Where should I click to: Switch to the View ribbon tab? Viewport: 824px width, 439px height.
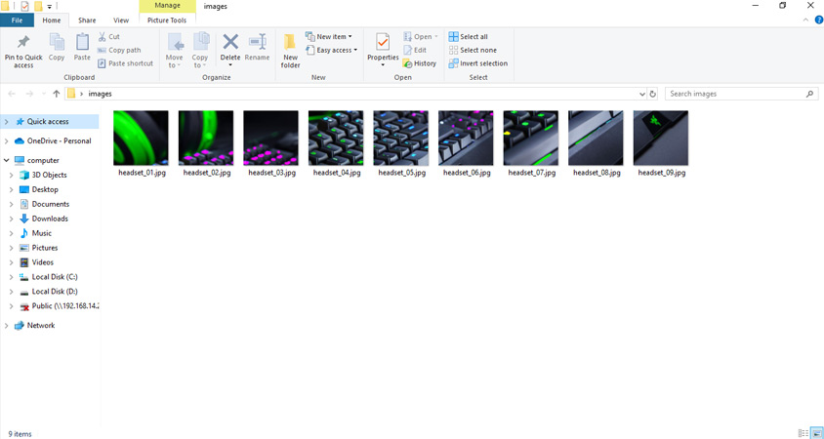[121, 20]
